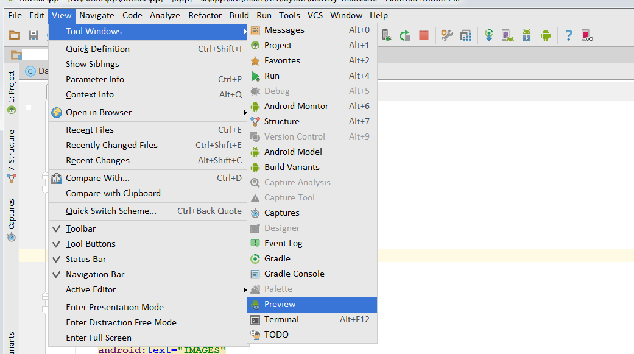Open the 1: Project side panel
Screen dimensions: 634x354
[x=12, y=92]
